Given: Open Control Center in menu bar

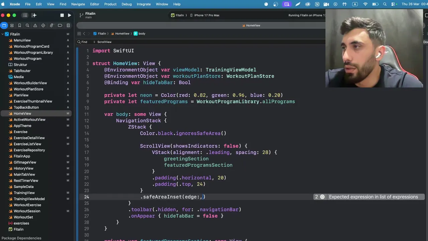Looking at the screenshot, I should tap(393, 4).
